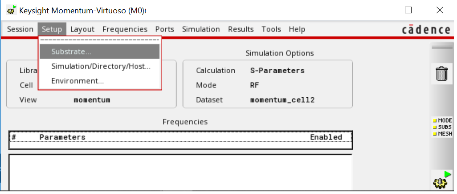The image size is (457, 194).
Task: Click the tear-off dashed line in Setup menu
Action: tap(100, 40)
